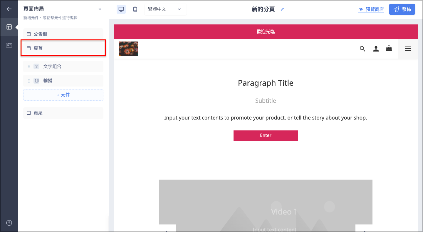Collapse the page layout panel

point(100,9)
